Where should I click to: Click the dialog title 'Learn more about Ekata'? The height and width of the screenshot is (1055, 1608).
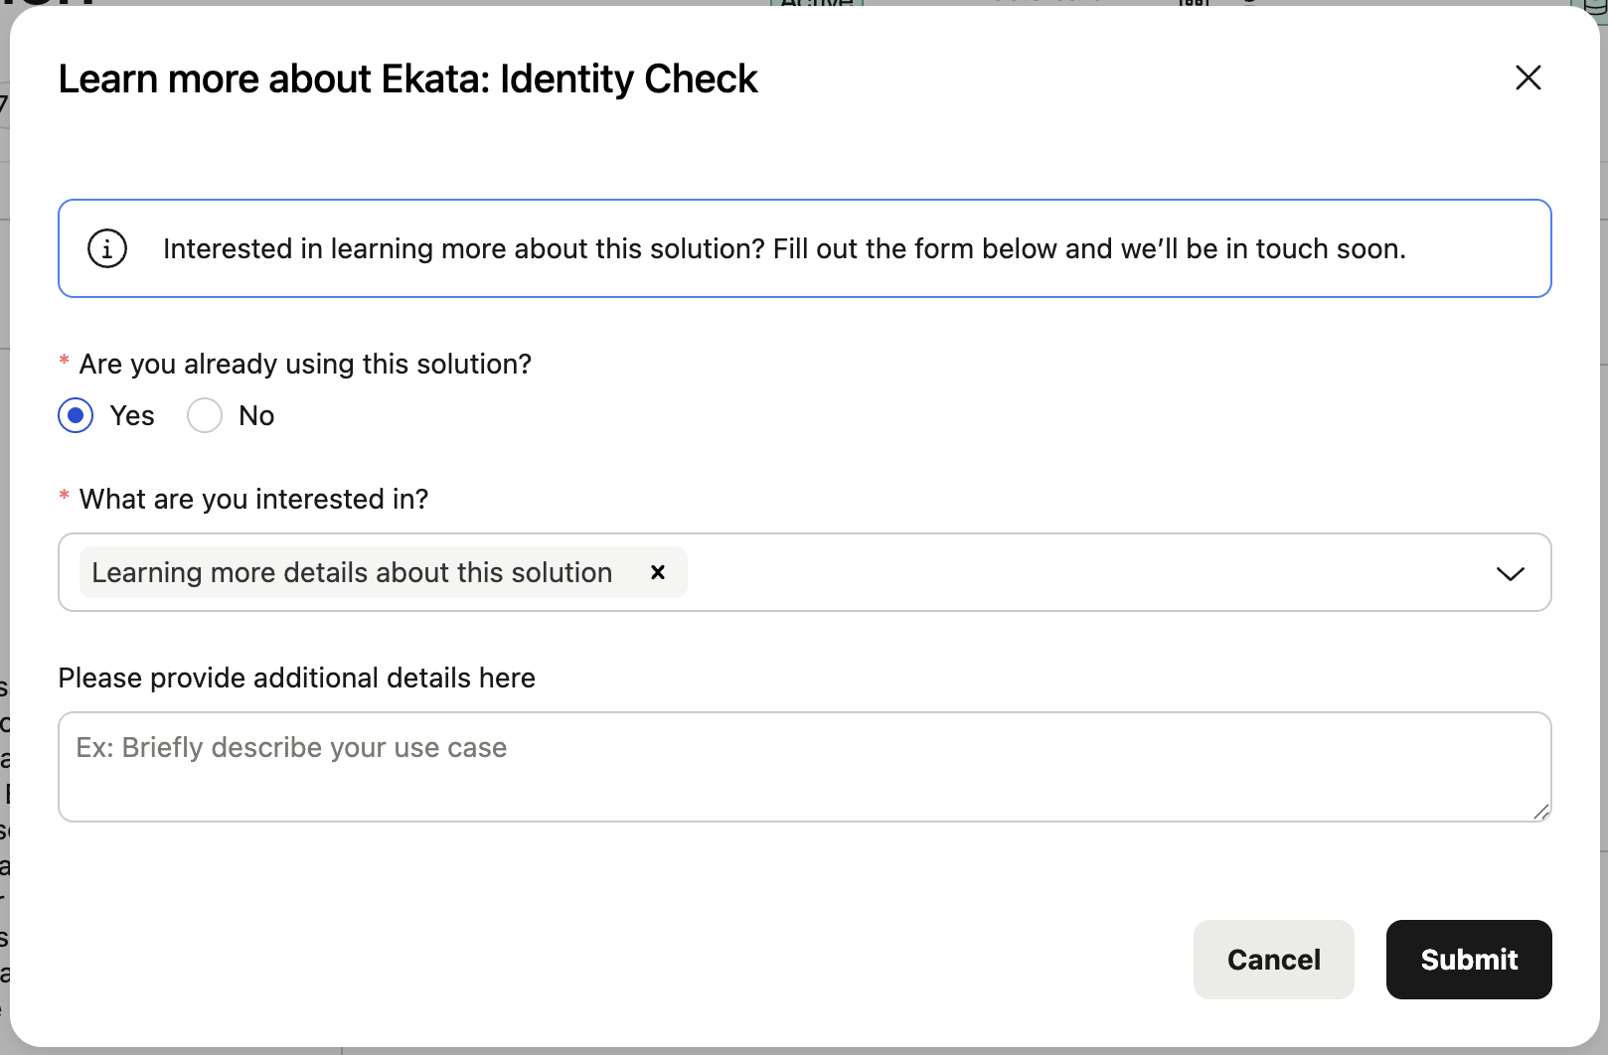pyautogui.click(x=407, y=78)
